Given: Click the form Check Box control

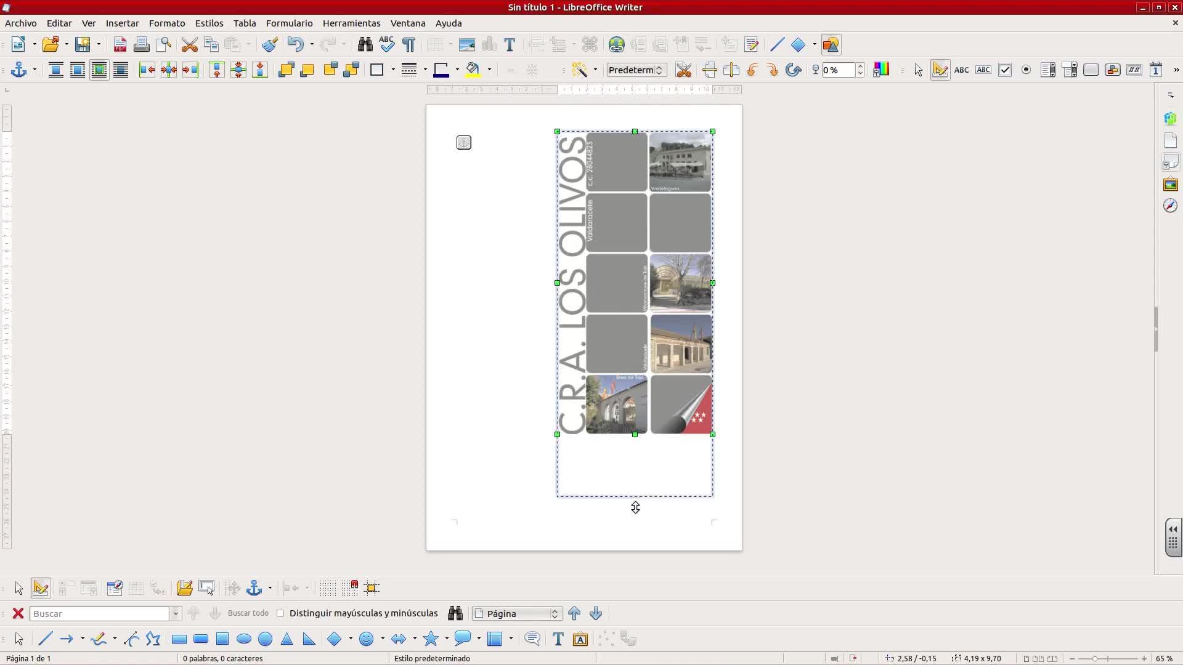Looking at the screenshot, I should [1004, 70].
